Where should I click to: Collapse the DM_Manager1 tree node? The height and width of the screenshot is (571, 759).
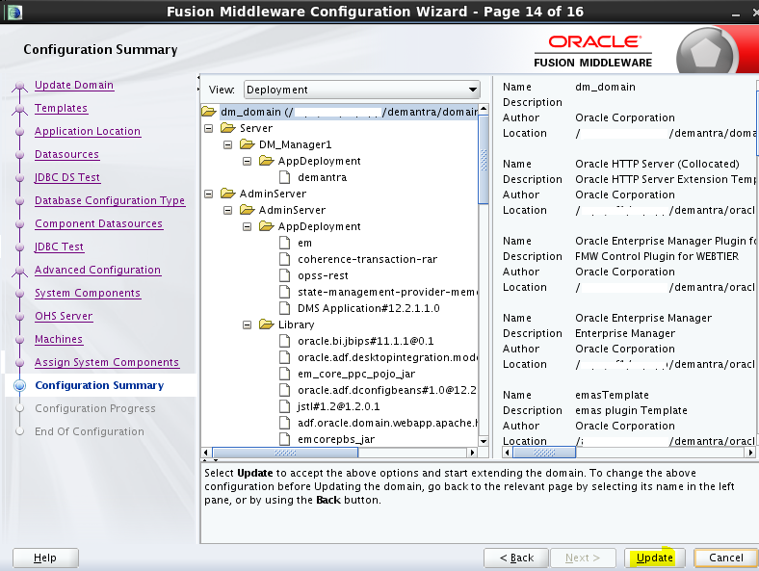[x=228, y=145]
